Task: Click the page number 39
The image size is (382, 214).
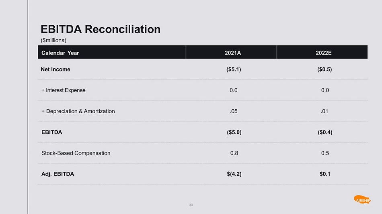Action: [x=191, y=205]
